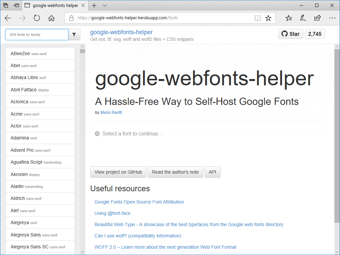This screenshot has height=255, width=340.
Task: Click the Share icon in toolbar
Action: (x=317, y=18)
